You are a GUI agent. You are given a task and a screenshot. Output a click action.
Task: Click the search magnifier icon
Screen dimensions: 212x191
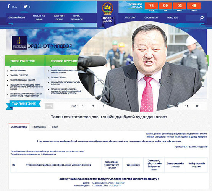(x=202, y=18)
